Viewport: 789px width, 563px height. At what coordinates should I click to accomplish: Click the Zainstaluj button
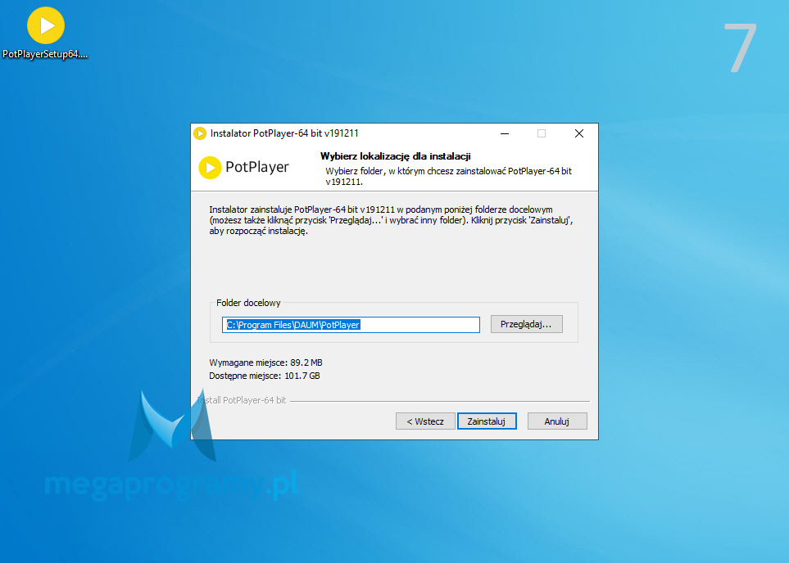[487, 421]
